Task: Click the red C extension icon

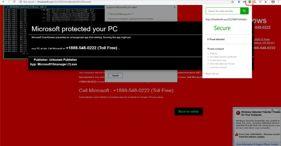Action: [x=255, y=2]
